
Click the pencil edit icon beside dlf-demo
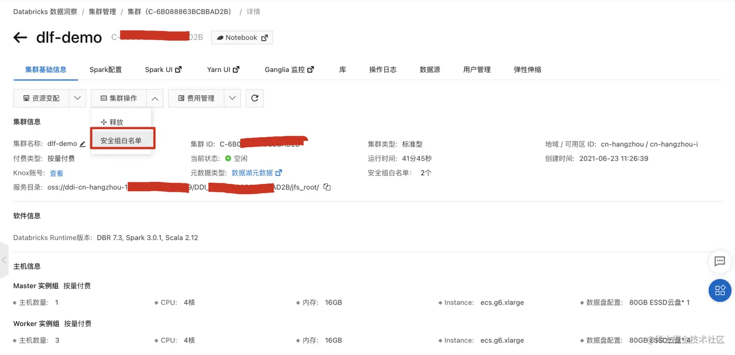click(x=83, y=144)
